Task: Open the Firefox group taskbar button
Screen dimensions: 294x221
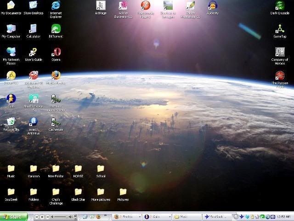Action: (x=127, y=217)
